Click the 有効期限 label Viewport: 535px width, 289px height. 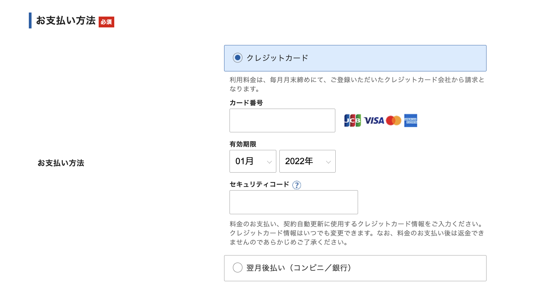pyautogui.click(x=243, y=144)
